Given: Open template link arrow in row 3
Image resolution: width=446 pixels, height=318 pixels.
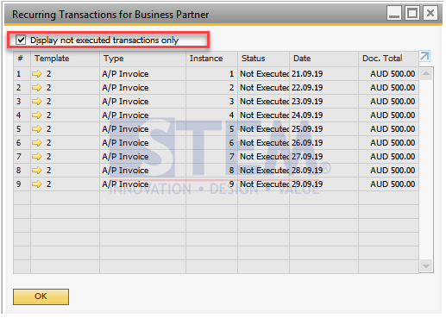Looking at the screenshot, I should [x=37, y=102].
